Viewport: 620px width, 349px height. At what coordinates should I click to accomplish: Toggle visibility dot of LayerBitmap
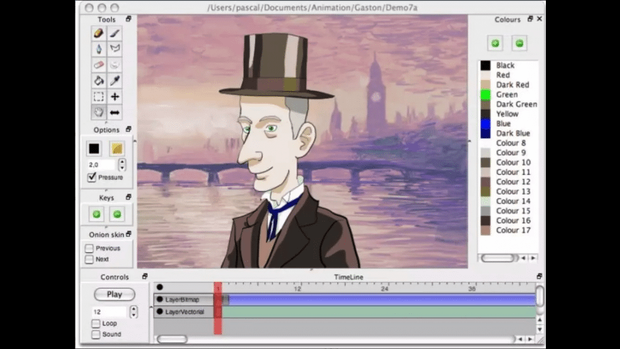160,299
